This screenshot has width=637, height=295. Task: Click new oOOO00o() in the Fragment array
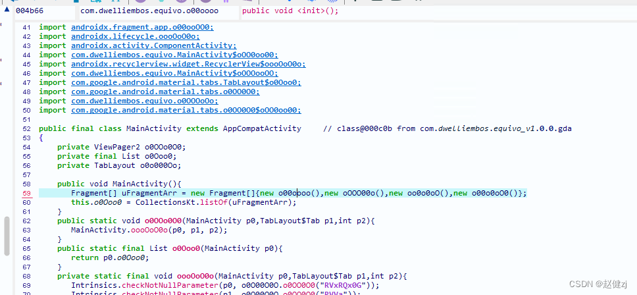pos(354,193)
